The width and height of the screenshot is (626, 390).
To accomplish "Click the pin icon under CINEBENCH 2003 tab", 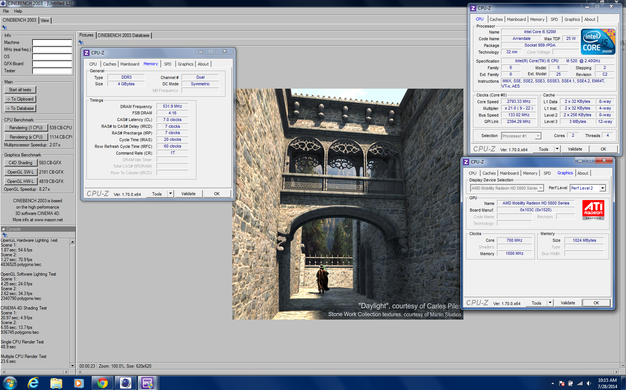I will click(x=4, y=28).
